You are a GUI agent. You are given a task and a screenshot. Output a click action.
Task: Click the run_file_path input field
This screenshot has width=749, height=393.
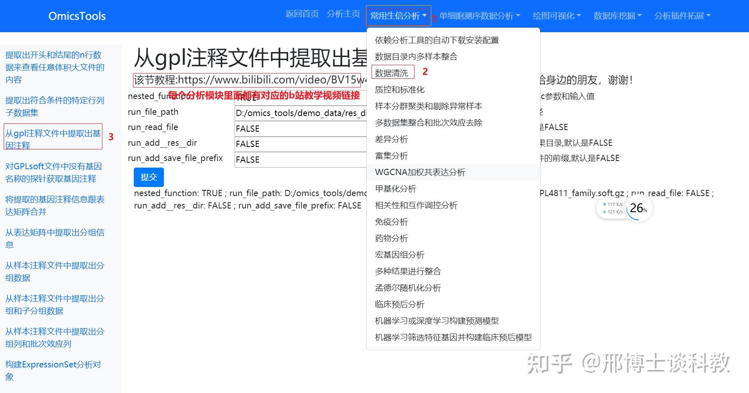pyautogui.click(x=300, y=113)
